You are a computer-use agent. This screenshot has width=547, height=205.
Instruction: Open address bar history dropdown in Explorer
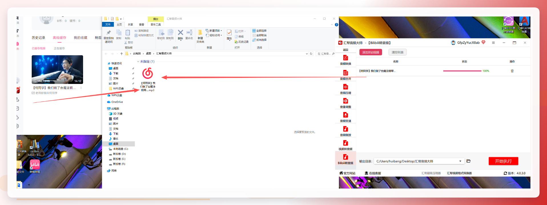tap(307, 53)
